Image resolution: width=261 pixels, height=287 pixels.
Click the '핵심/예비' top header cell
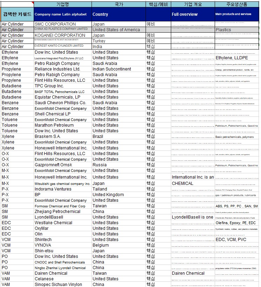pos(158,5)
